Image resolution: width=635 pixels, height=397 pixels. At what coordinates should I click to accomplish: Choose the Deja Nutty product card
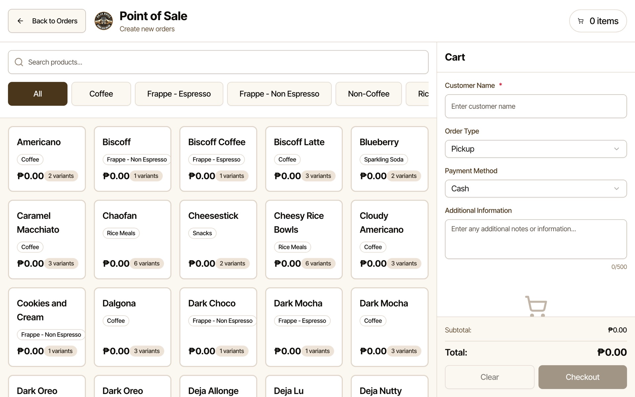[390, 386]
